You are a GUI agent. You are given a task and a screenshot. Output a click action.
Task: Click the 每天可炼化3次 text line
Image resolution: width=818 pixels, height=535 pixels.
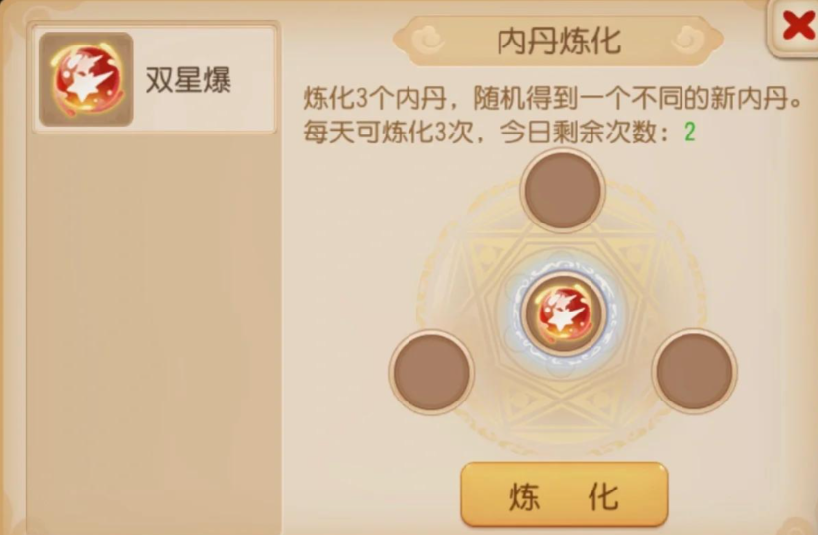tap(389, 133)
